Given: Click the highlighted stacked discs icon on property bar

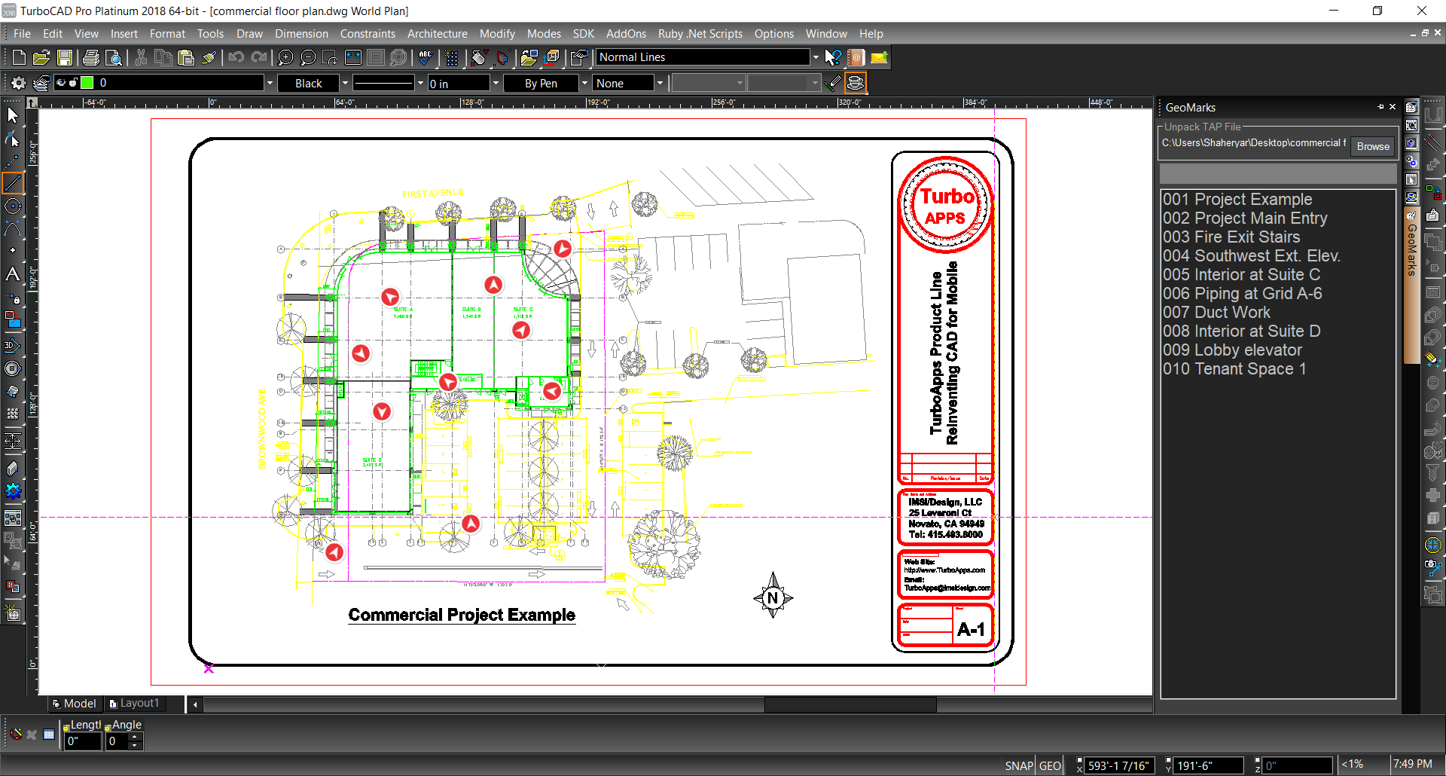Looking at the screenshot, I should (x=856, y=83).
